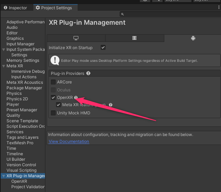Screen dimensions: 221x192
Task: Select the dedicated server platform tab icon
Action: pos(134,38)
